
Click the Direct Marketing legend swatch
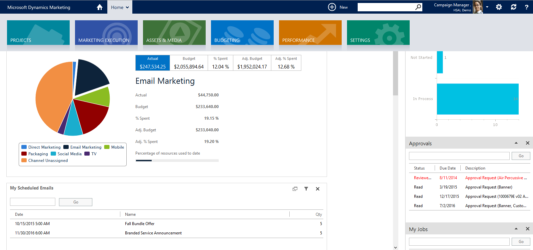(x=24, y=147)
